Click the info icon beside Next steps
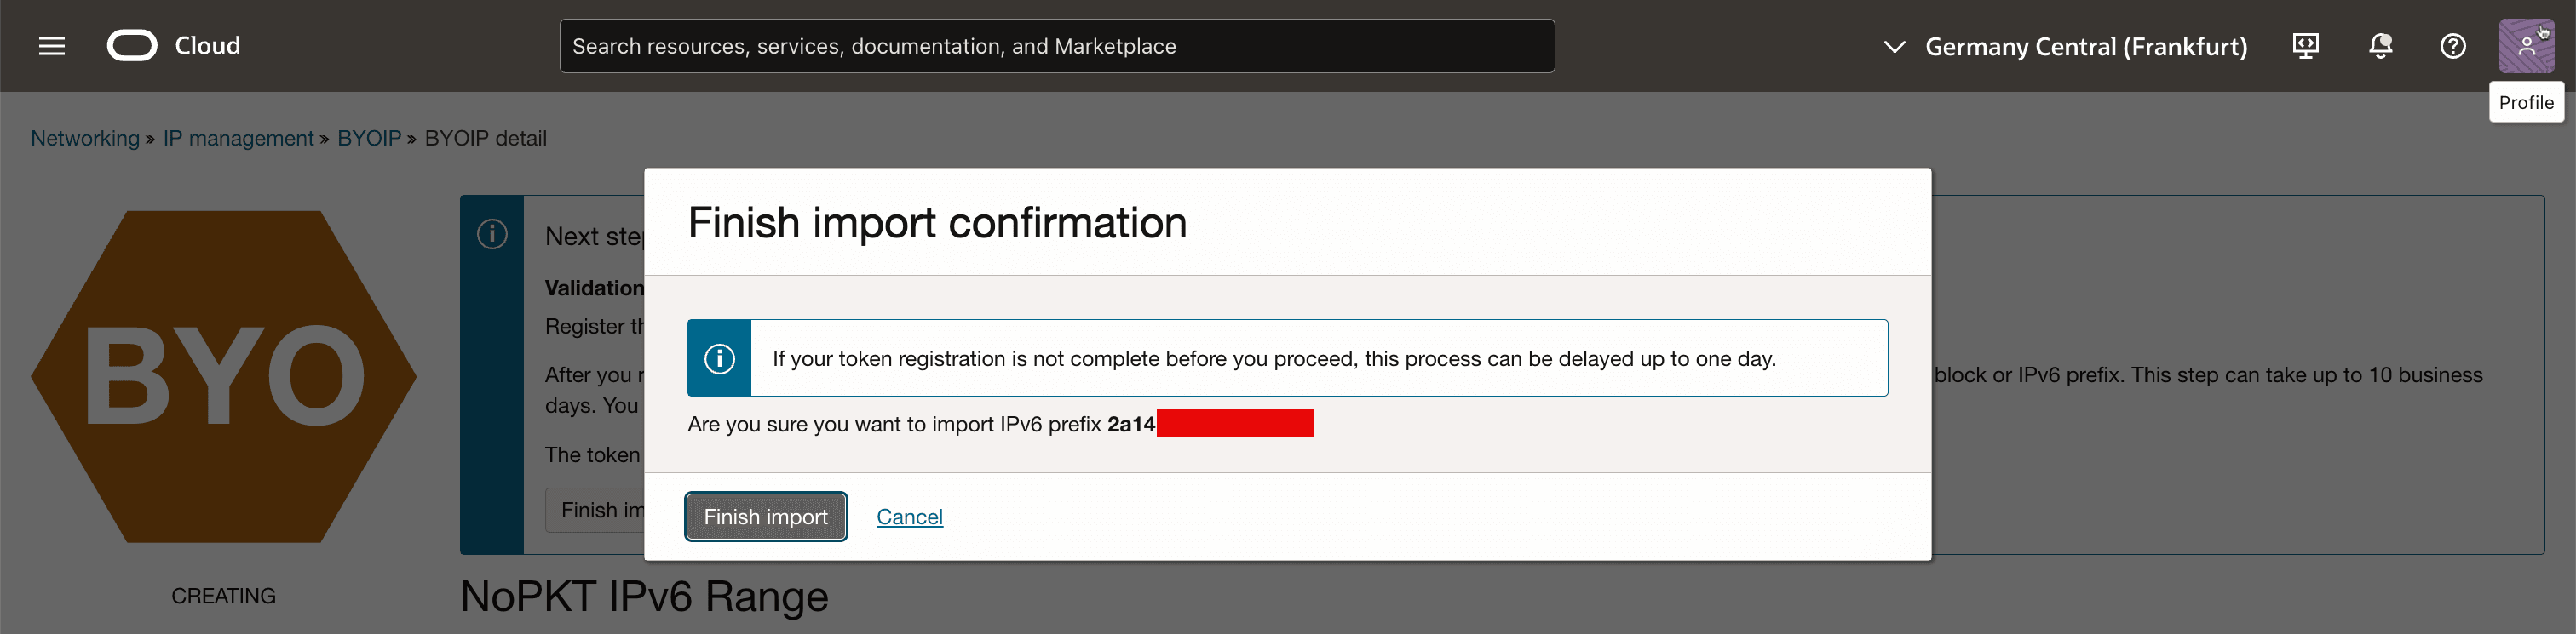Viewport: 2576px width, 634px height. 492,235
